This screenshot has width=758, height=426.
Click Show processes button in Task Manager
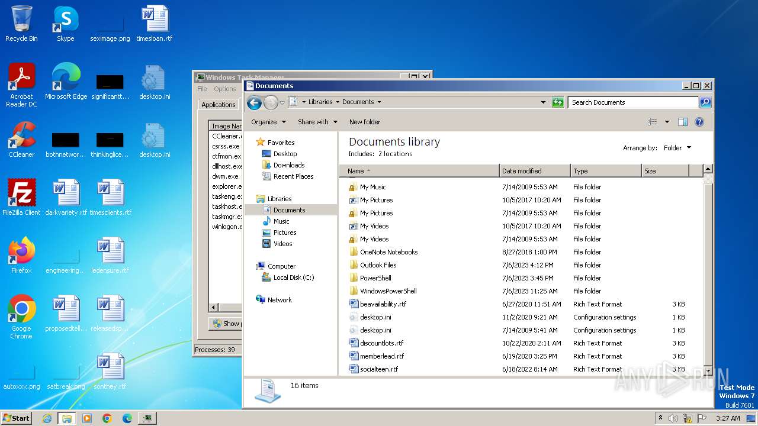pyautogui.click(x=226, y=324)
